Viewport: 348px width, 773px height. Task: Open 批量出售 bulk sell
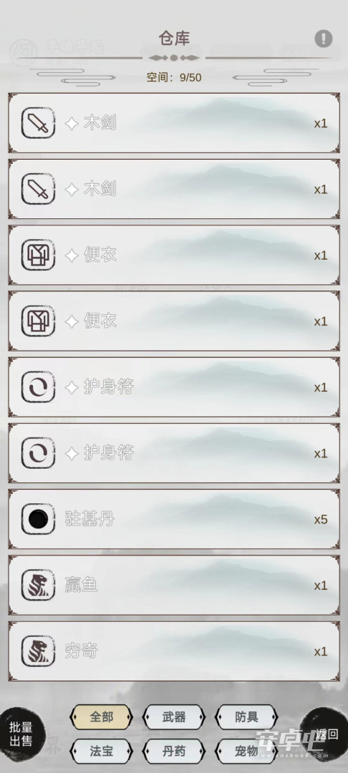[21, 734]
